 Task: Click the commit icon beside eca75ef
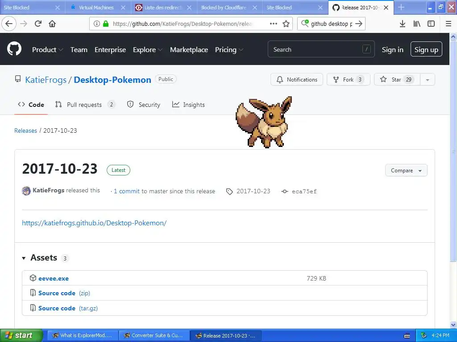click(x=285, y=191)
